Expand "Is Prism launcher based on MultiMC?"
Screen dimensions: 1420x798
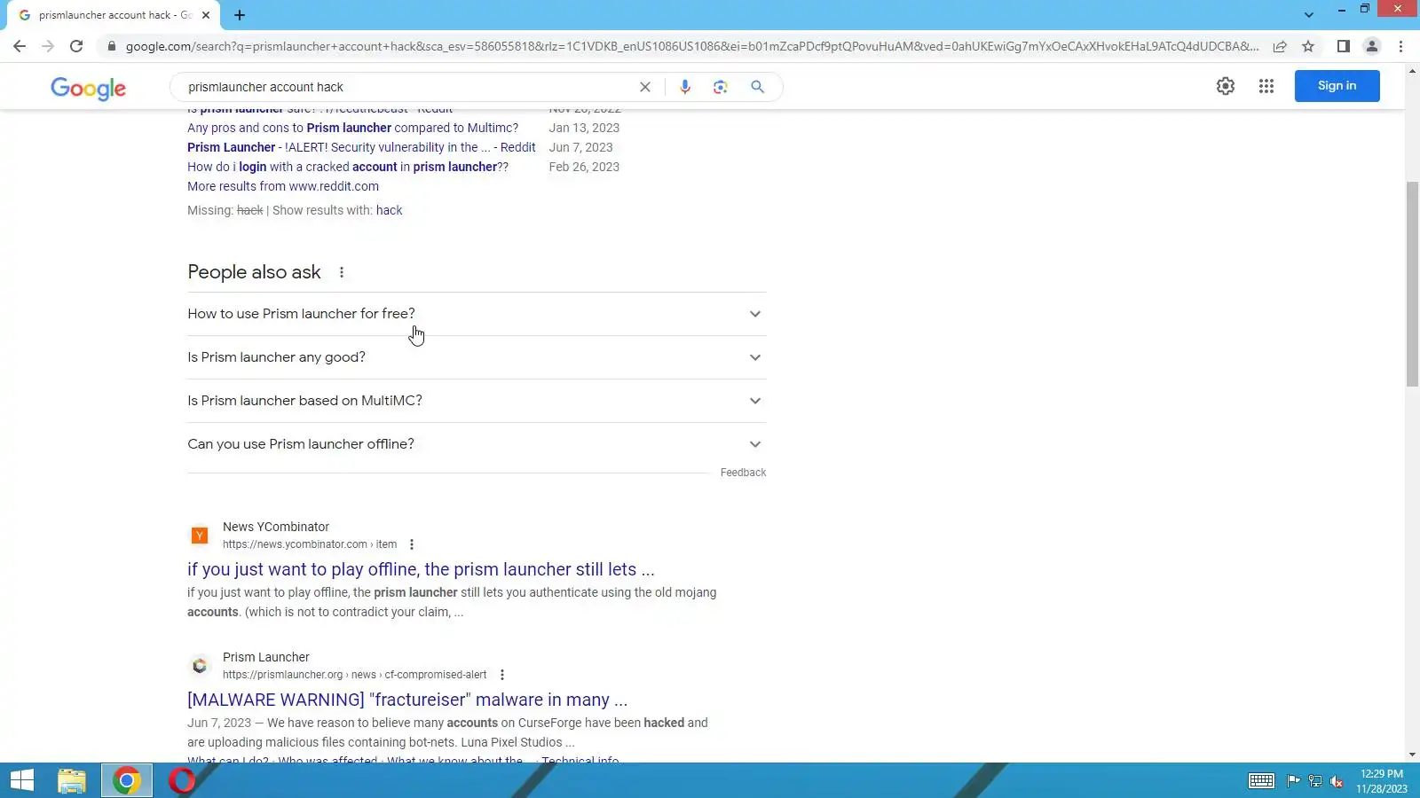477,401
